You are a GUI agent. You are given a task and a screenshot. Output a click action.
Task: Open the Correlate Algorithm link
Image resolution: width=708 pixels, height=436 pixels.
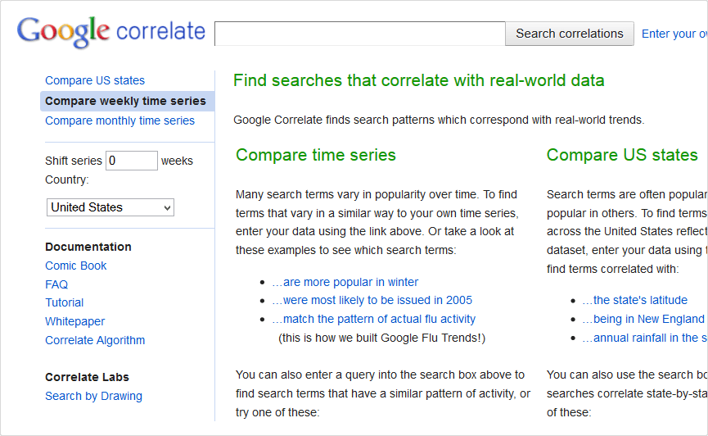[x=95, y=340]
